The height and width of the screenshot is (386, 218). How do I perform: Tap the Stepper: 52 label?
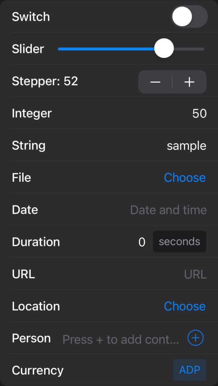pos(45,81)
